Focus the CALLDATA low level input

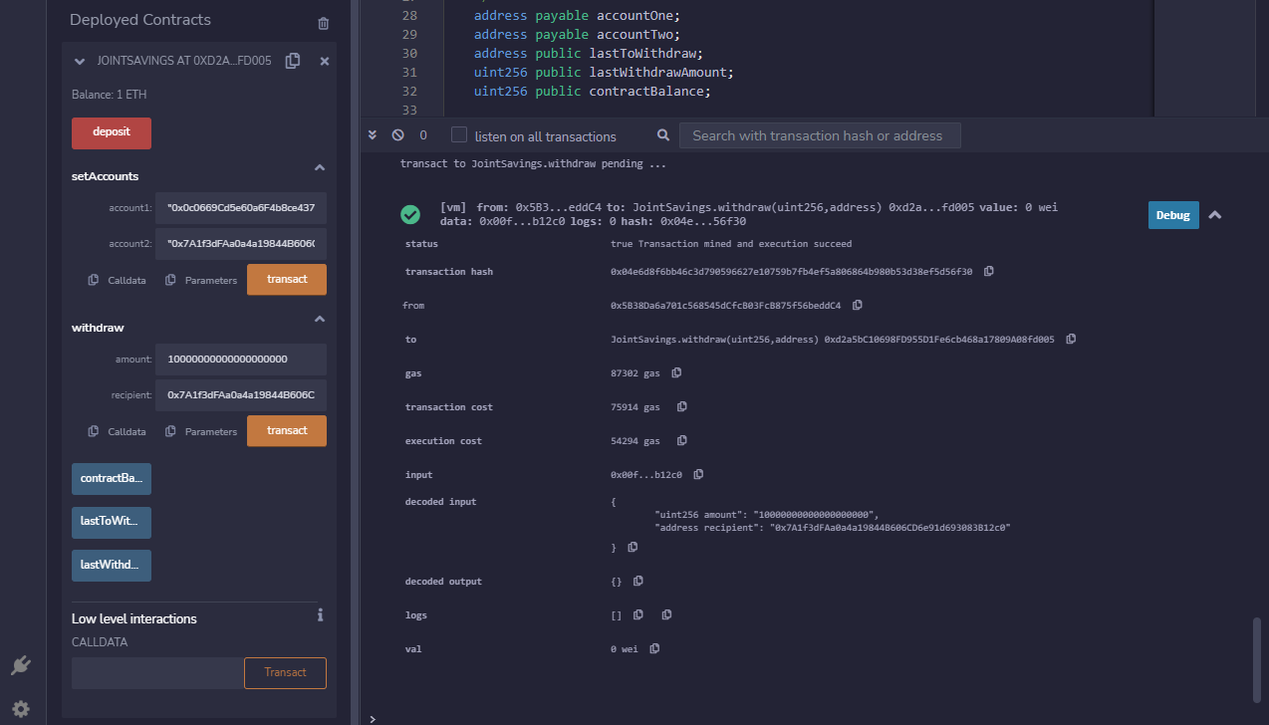coord(157,673)
